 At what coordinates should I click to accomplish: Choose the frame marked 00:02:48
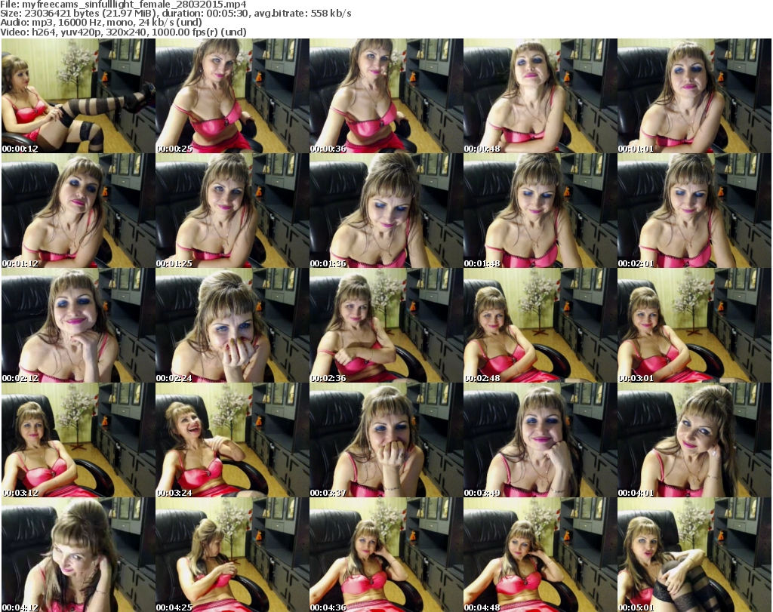[x=540, y=326]
